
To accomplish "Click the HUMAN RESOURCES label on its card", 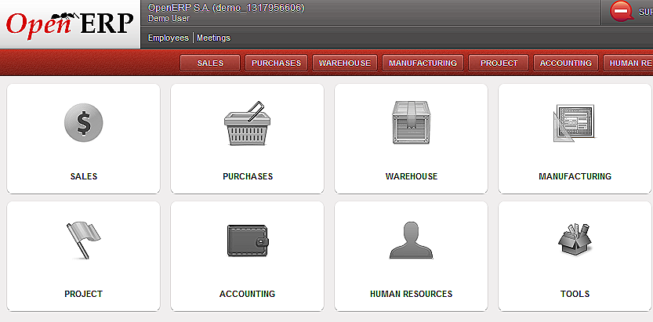I will coord(411,294).
